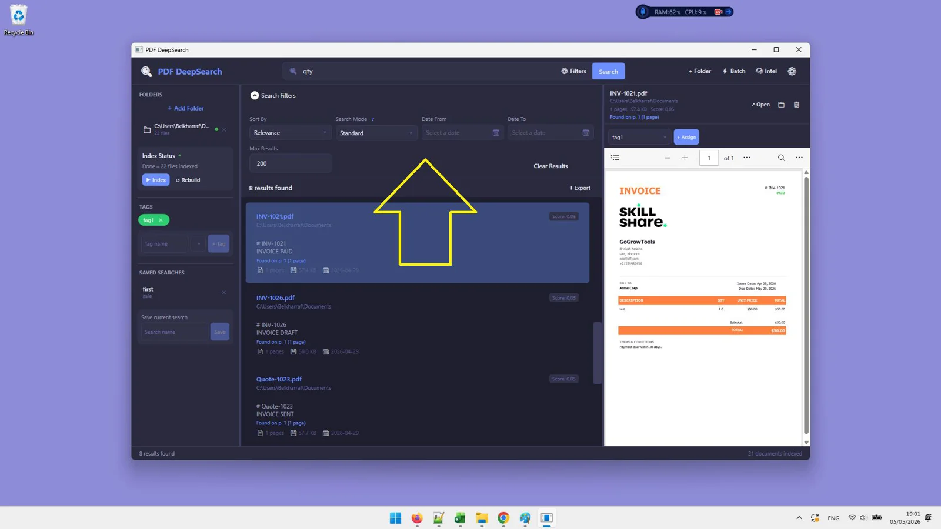Start indexing with the Index button
The width and height of the screenshot is (941, 529).
156,180
